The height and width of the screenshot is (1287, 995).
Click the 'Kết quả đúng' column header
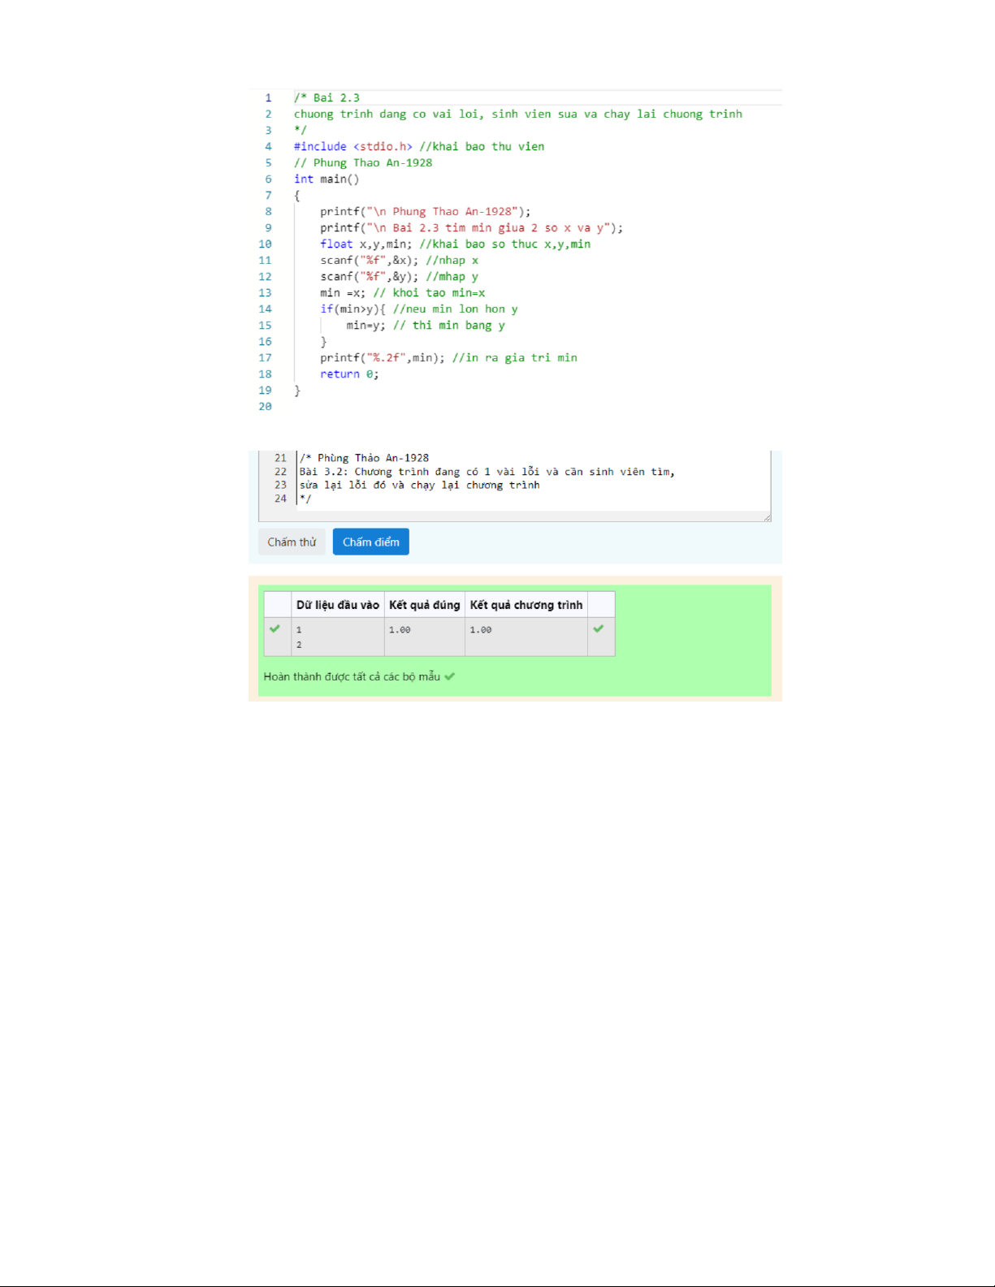424,605
